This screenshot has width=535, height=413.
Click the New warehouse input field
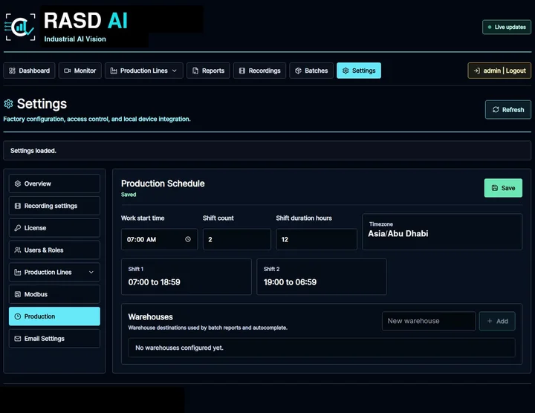(x=429, y=321)
